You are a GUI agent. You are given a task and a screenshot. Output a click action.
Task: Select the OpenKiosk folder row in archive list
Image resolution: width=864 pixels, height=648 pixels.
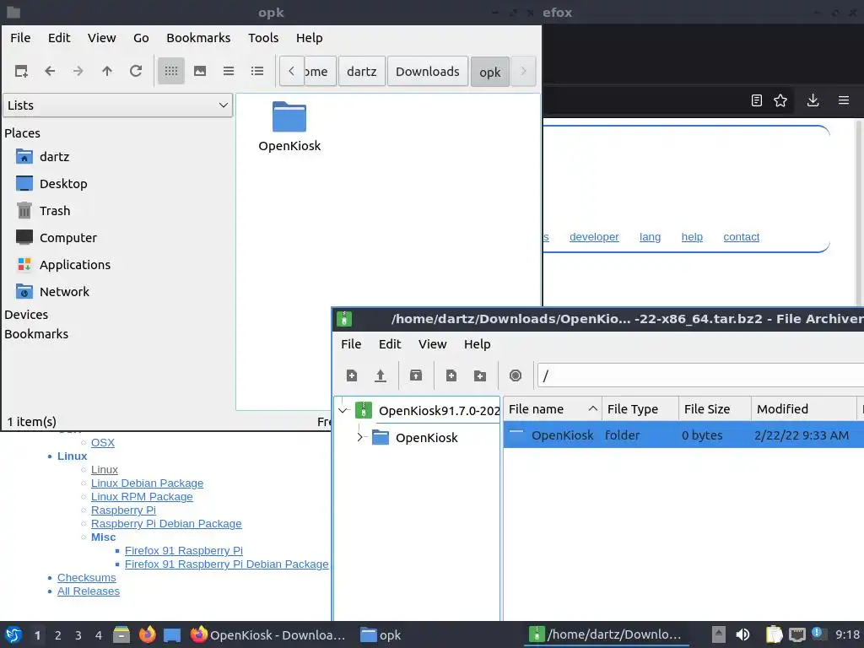tap(683, 435)
